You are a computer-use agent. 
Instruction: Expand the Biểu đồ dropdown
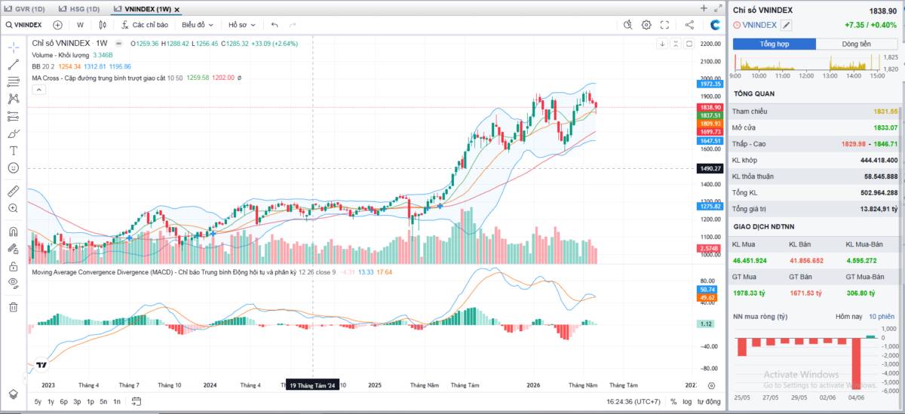pos(198,25)
